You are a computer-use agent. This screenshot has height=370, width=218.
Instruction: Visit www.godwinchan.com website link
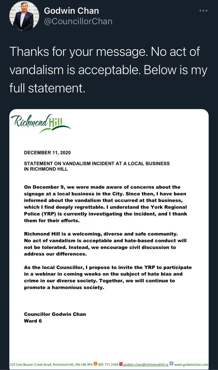[191, 364]
